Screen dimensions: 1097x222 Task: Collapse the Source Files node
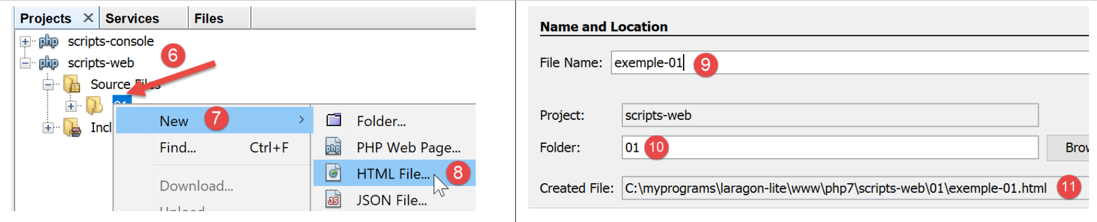(x=48, y=84)
